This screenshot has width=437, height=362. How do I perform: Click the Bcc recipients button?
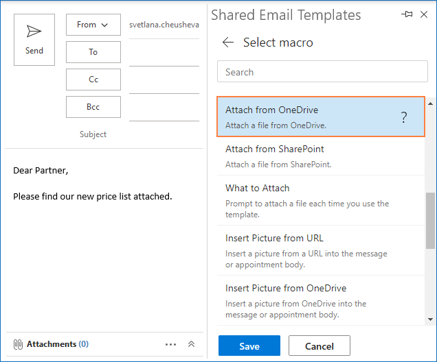click(x=93, y=107)
